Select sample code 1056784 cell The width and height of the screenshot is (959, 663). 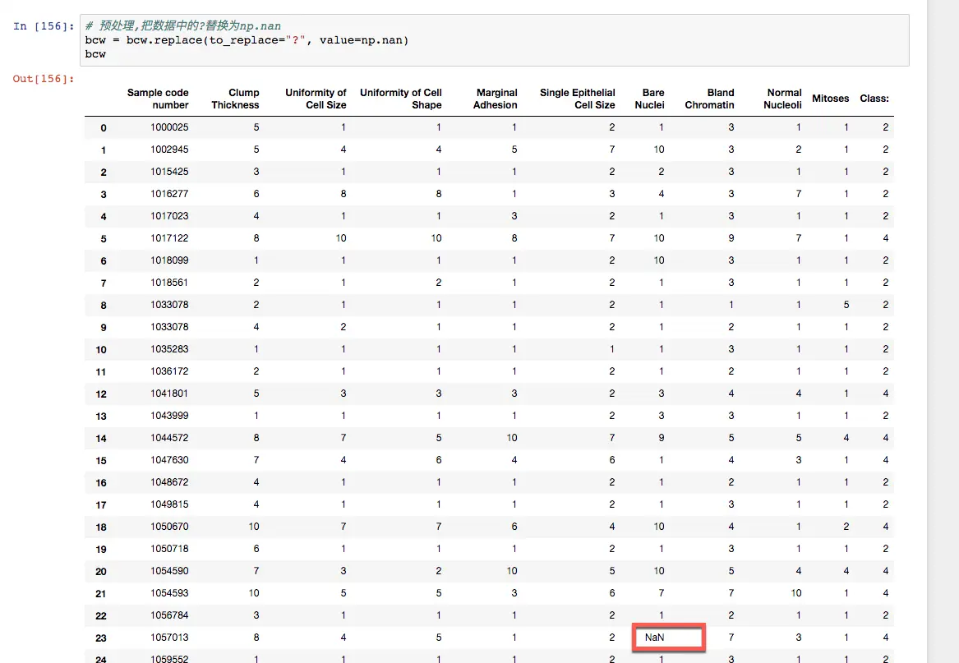169,615
